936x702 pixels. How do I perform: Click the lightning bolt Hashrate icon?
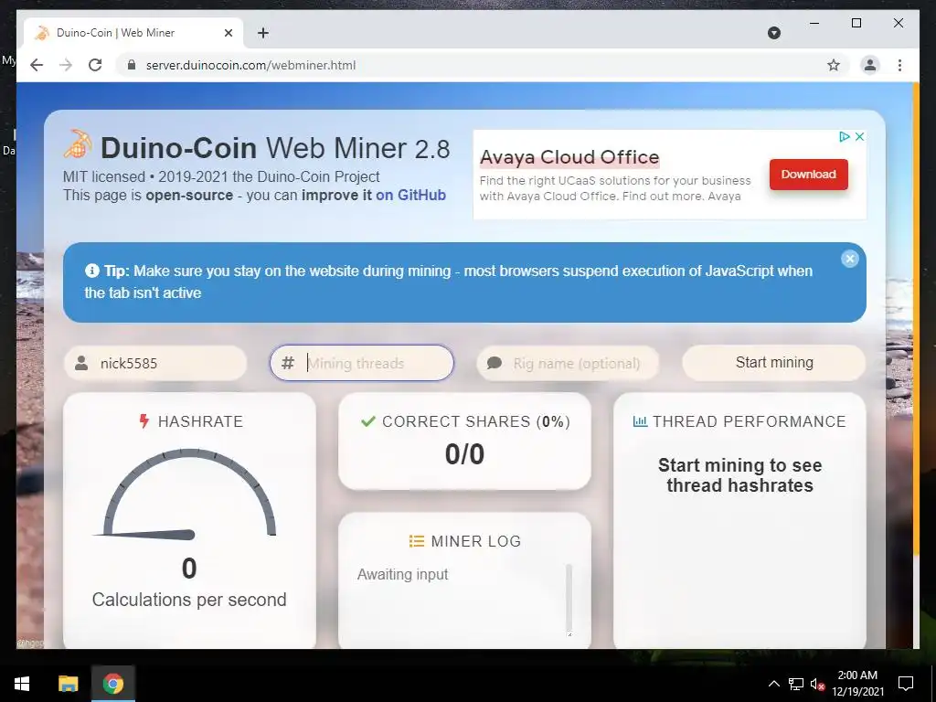click(x=144, y=420)
